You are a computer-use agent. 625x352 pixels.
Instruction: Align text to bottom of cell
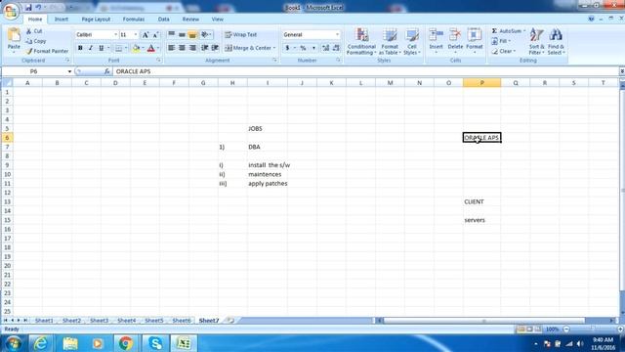click(x=192, y=35)
